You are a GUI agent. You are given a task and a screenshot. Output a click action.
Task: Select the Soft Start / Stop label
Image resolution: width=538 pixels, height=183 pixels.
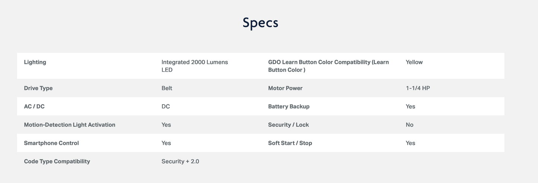290,143
